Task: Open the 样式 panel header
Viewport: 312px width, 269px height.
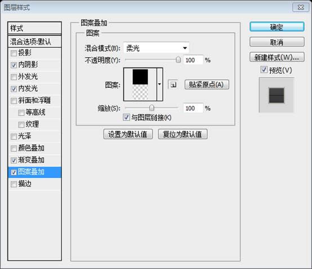Action: click(x=34, y=28)
